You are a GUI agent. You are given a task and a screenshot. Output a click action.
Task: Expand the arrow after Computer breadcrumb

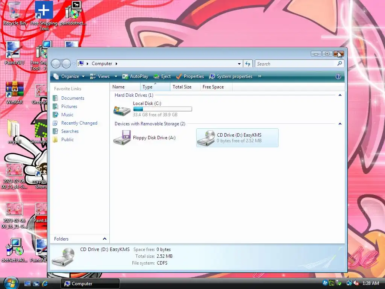(x=117, y=64)
